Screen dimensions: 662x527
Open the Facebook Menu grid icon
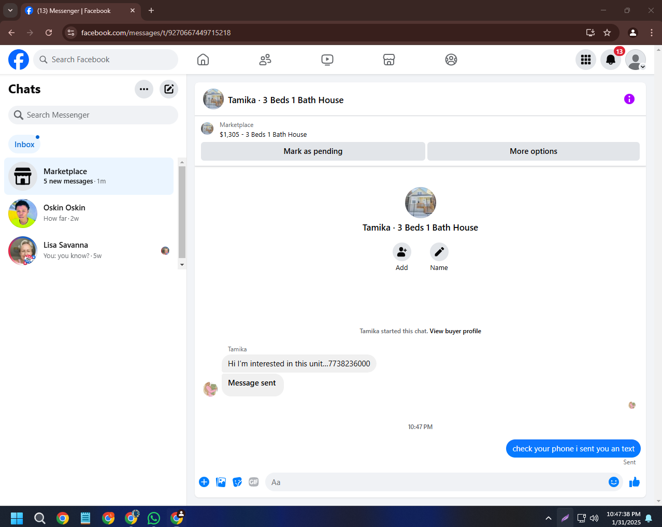[586, 60]
